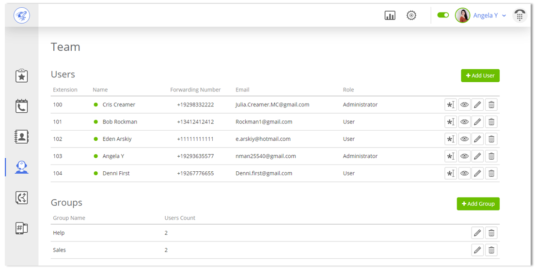Open the settings gear icon

(x=411, y=15)
